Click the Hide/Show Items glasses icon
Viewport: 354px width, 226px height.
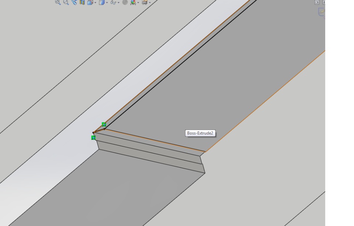pyautogui.click(x=113, y=2)
